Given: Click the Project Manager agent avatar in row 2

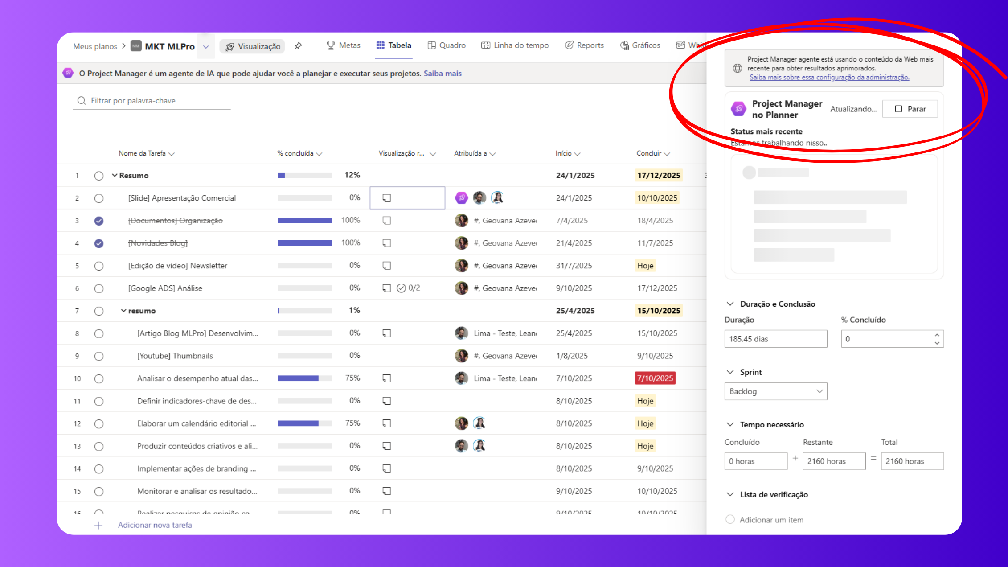Looking at the screenshot, I should (461, 197).
